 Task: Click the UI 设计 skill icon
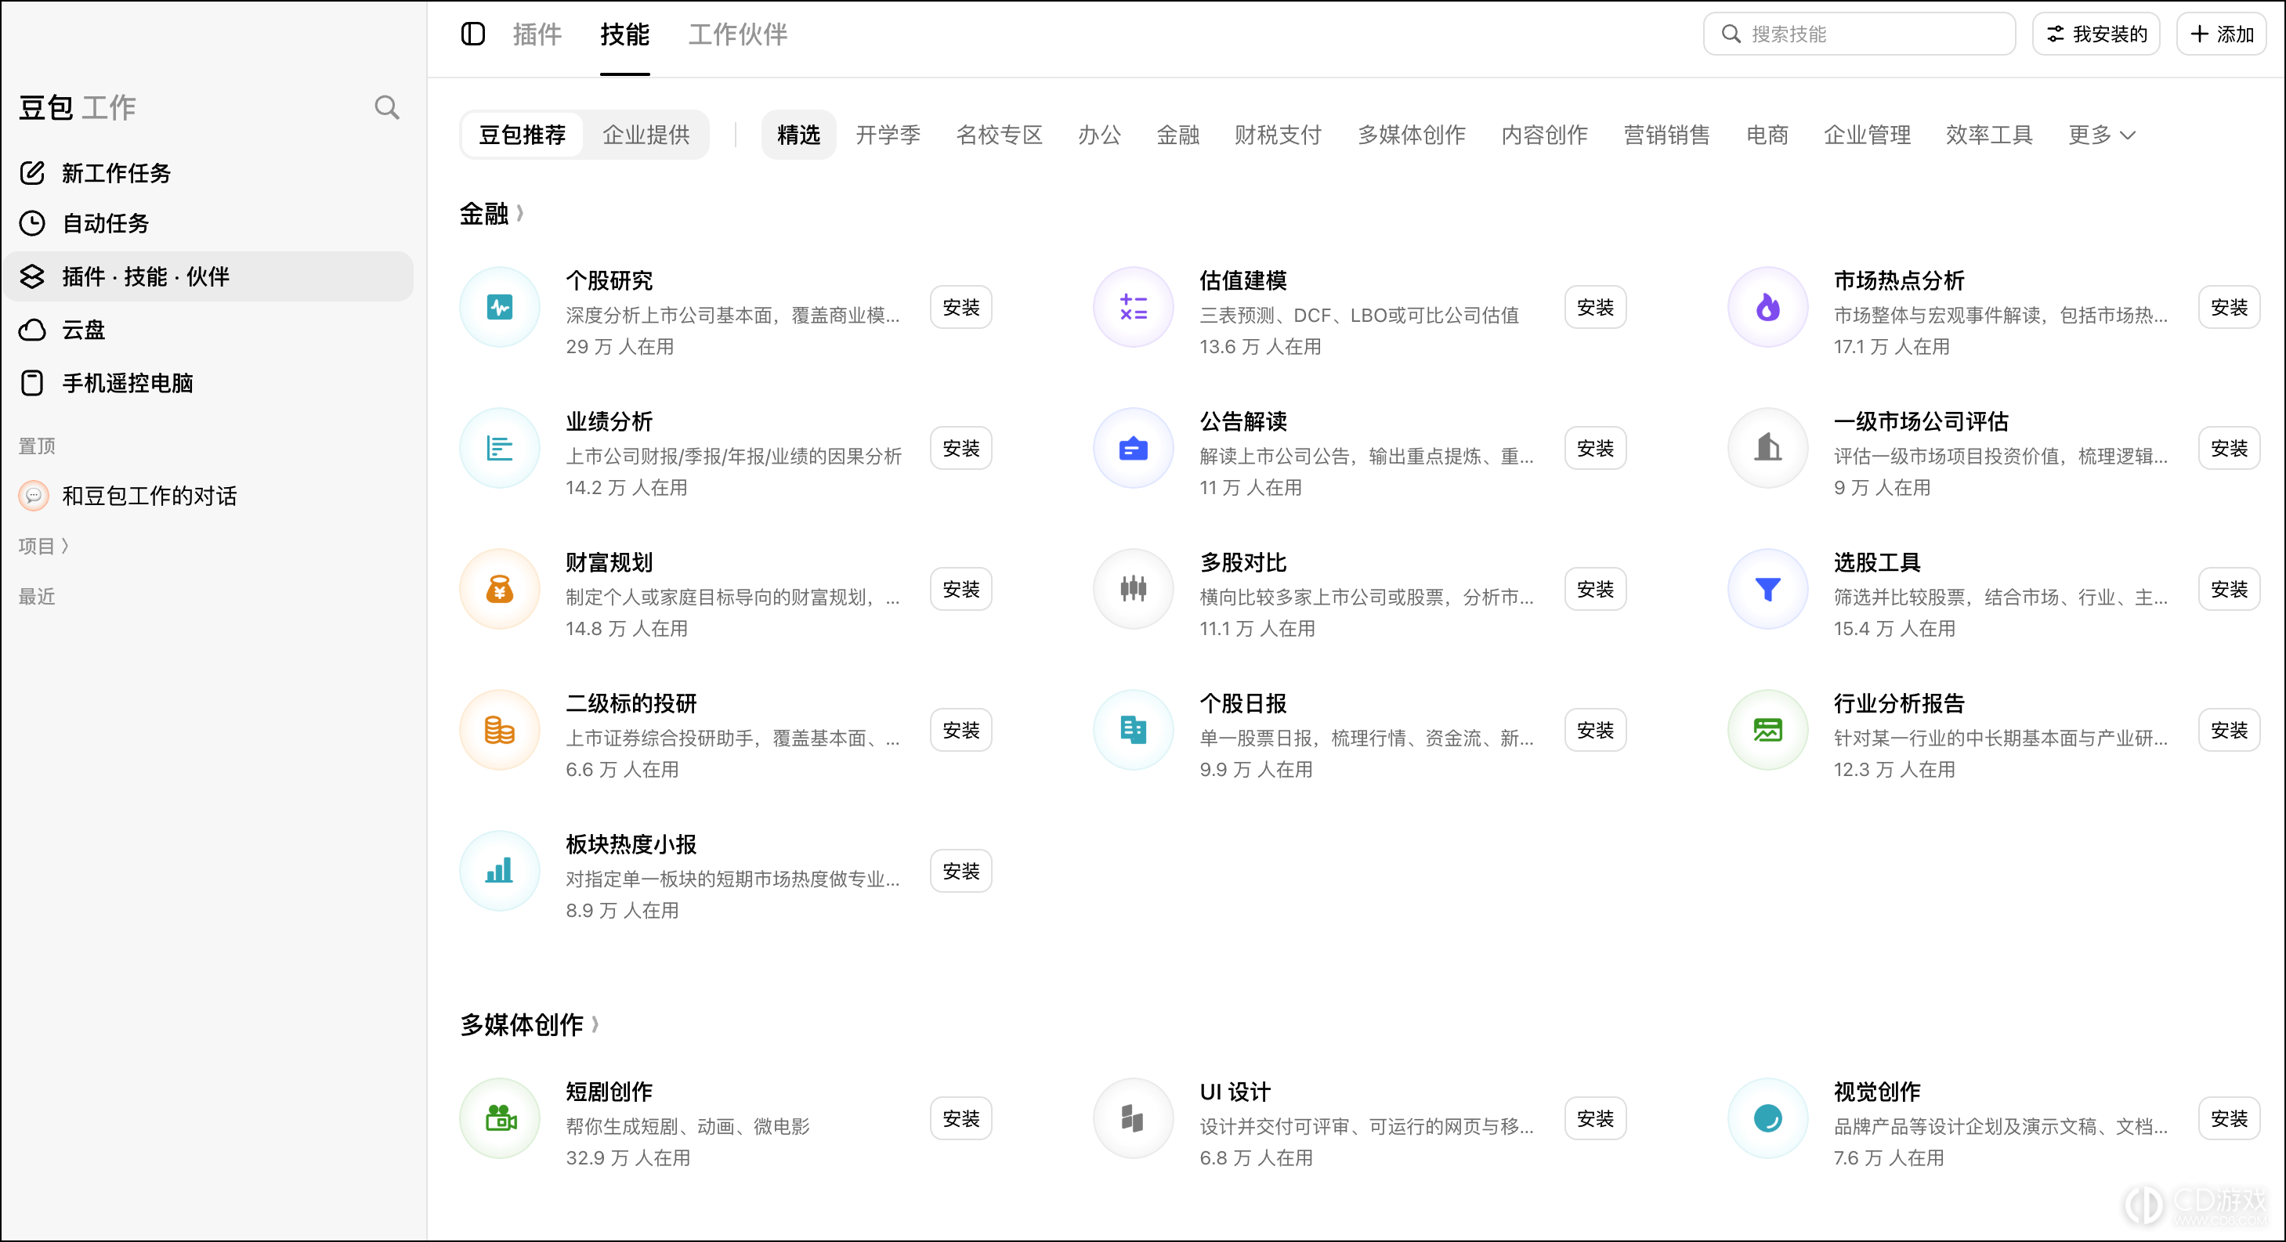[1134, 1119]
